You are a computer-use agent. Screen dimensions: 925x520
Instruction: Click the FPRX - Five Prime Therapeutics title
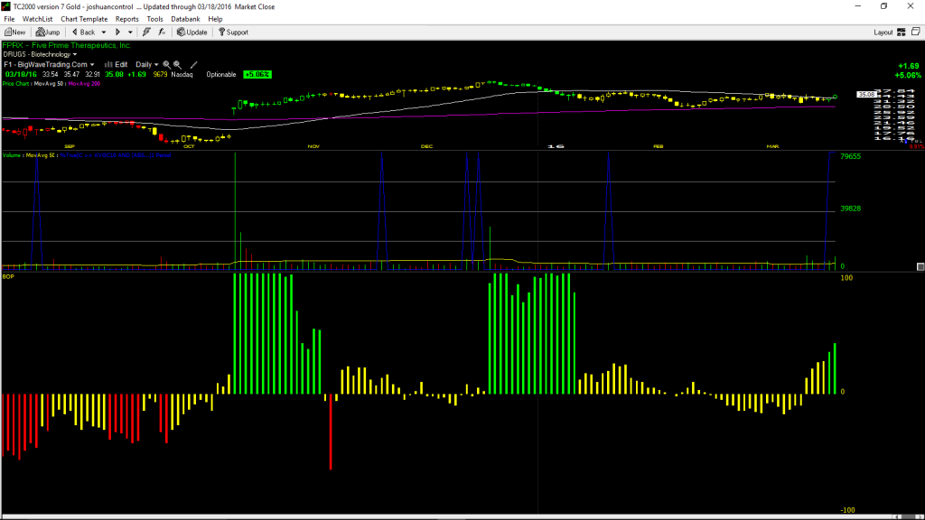(x=67, y=45)
